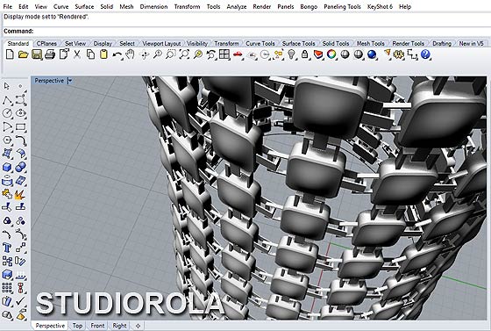Click the New file icon

10,54
